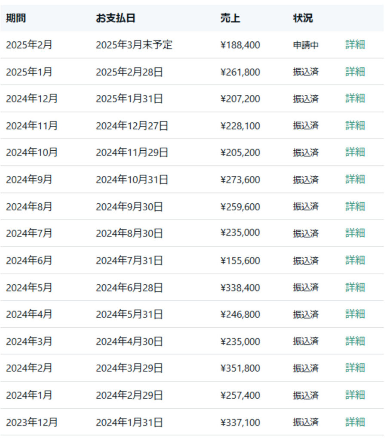Click the 状況 column header

click(303, 18)
